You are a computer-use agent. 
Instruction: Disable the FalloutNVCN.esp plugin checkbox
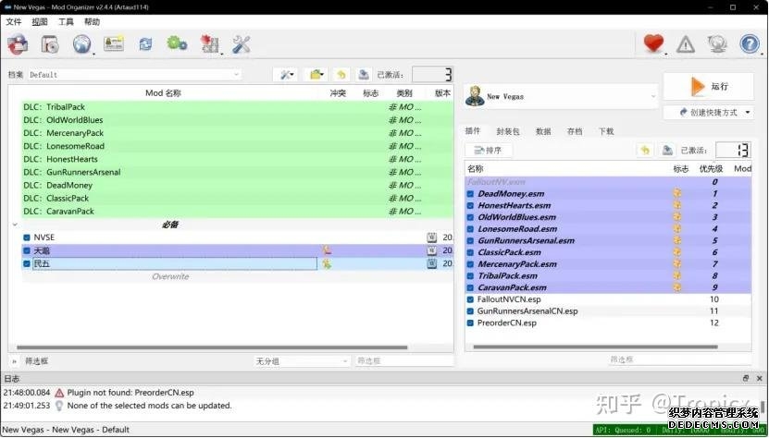(471, 299)
